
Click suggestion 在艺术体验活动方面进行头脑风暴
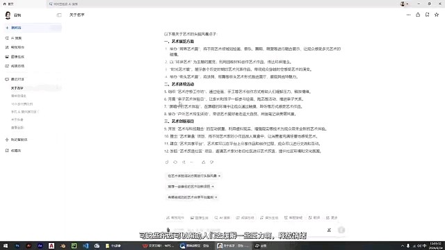click(194, 176)
